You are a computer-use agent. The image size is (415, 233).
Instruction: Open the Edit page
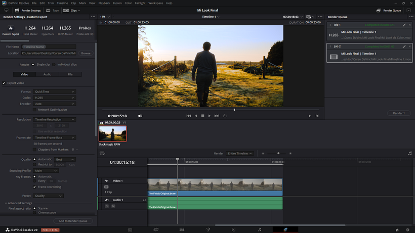pyautogui.click(x=182, y=230)
